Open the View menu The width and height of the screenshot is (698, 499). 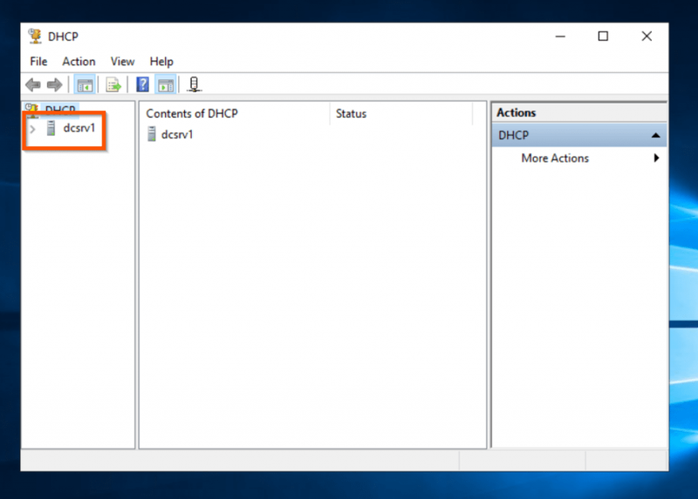pyautogui.click(x=122, y=61)
